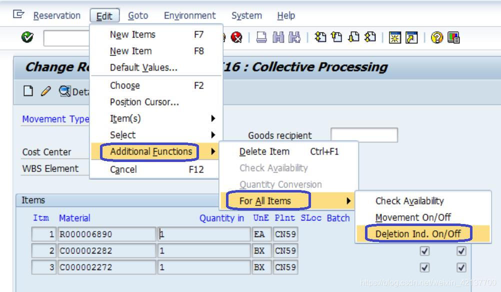Click the Detail magnifier icon
This screenshot has height=292, width=501.
click(64, 91)
